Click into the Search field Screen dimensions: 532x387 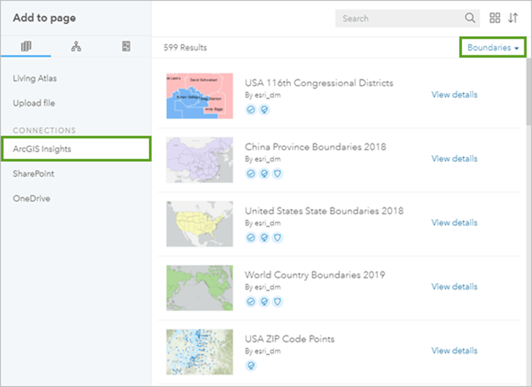[400, 18]
